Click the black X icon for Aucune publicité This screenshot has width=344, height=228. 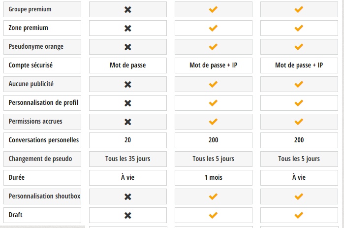coord(127,84)
